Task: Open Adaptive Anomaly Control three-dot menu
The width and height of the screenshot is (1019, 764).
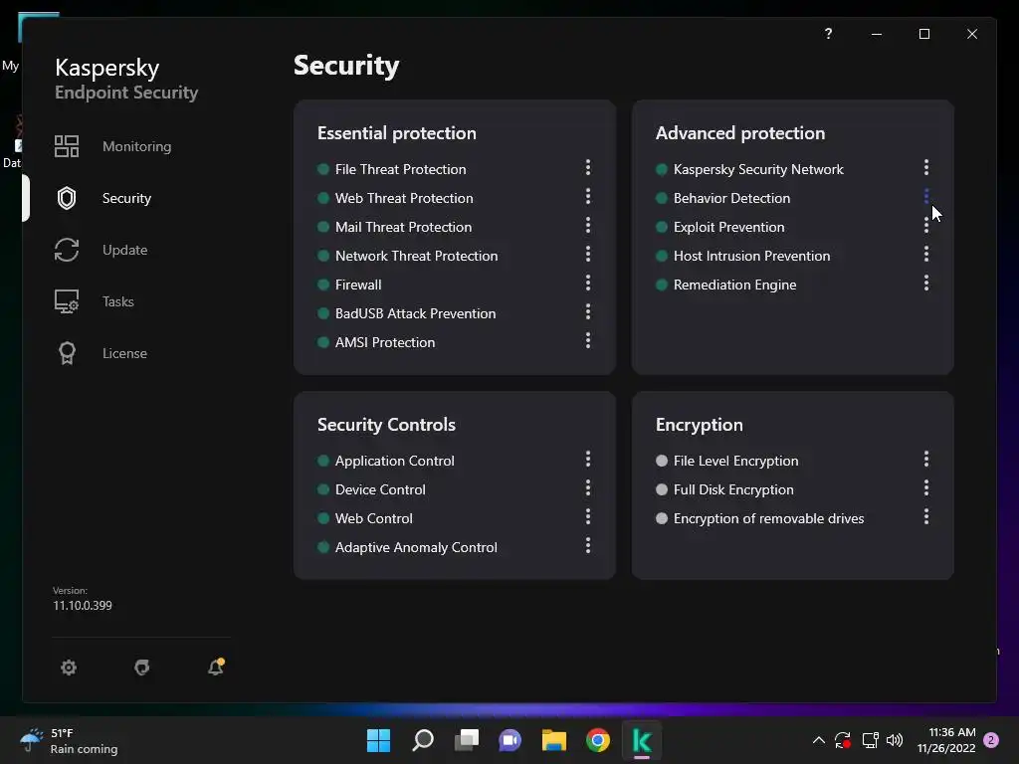Action: 588,546
